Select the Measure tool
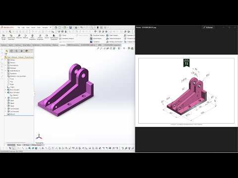 coord(19,37)
